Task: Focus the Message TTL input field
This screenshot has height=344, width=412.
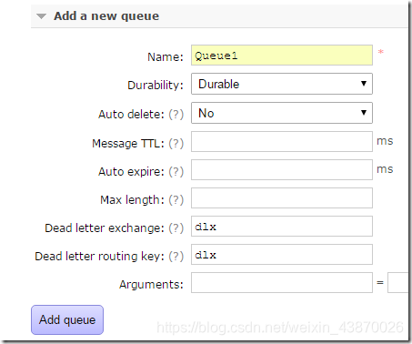Action: (x=282, y=141)
